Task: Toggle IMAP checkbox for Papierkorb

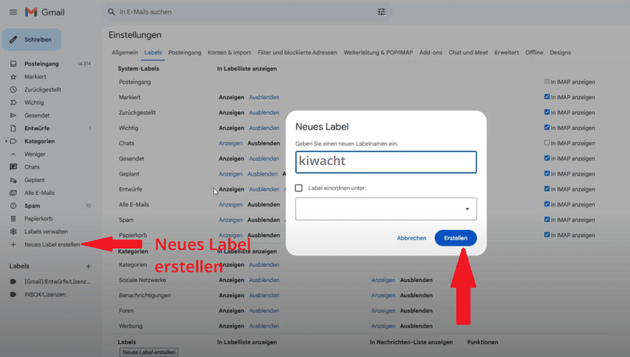Action: pos(547,235)
